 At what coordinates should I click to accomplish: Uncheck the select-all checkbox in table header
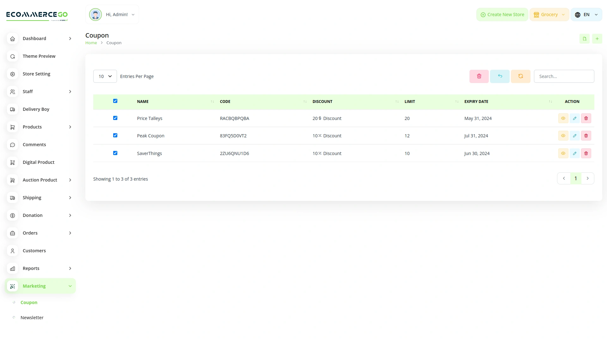pyautogui.click(x=115, y=101)
